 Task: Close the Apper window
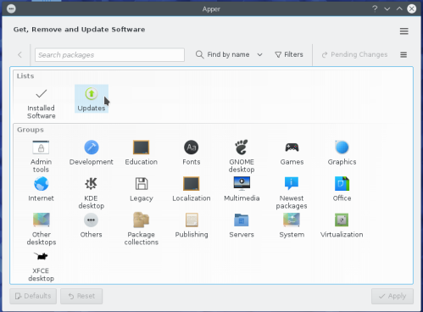(x=412, y=8)
